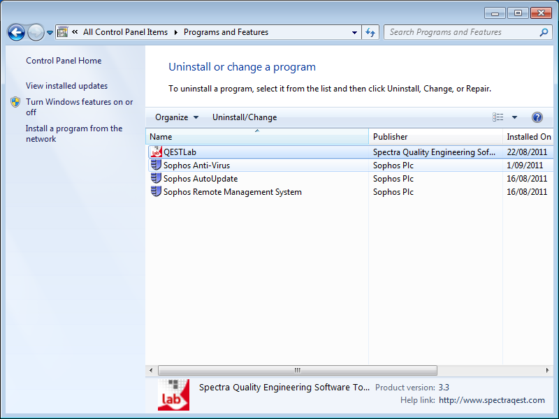The height and width of the screenshot is (419, 559).
Task: Open the View installed updates link
Action: click(66, 86)
